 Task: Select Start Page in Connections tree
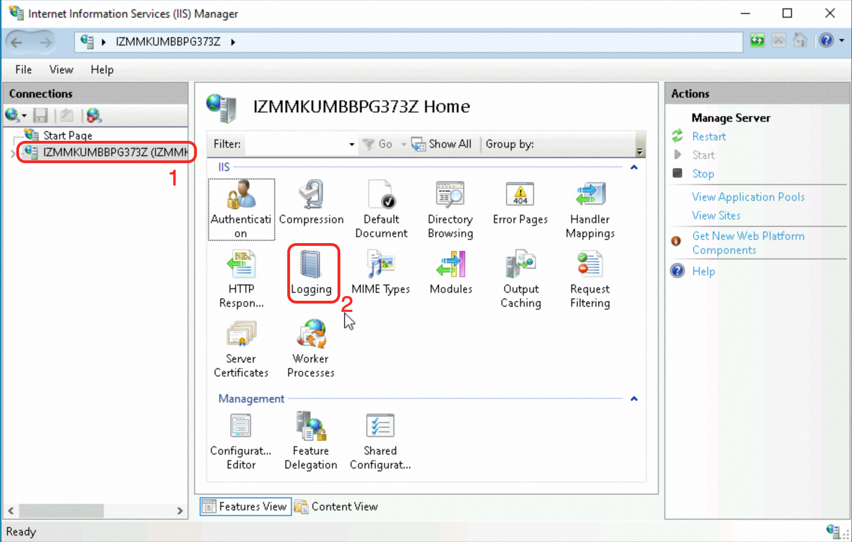(68, 135)
